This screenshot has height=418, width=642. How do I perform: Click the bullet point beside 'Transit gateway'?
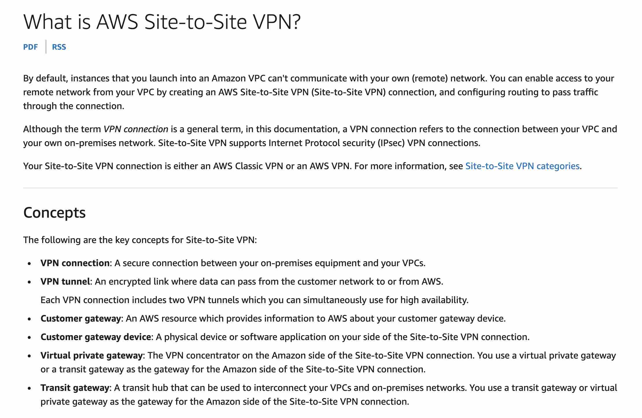click(x=29, y=388)
